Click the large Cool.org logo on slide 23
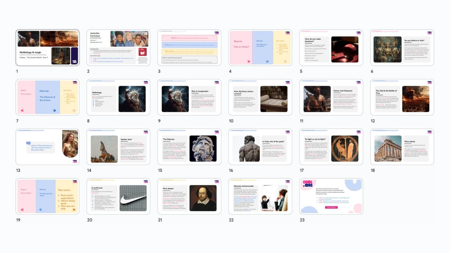450x253 pixels. (x=308, y=184)
